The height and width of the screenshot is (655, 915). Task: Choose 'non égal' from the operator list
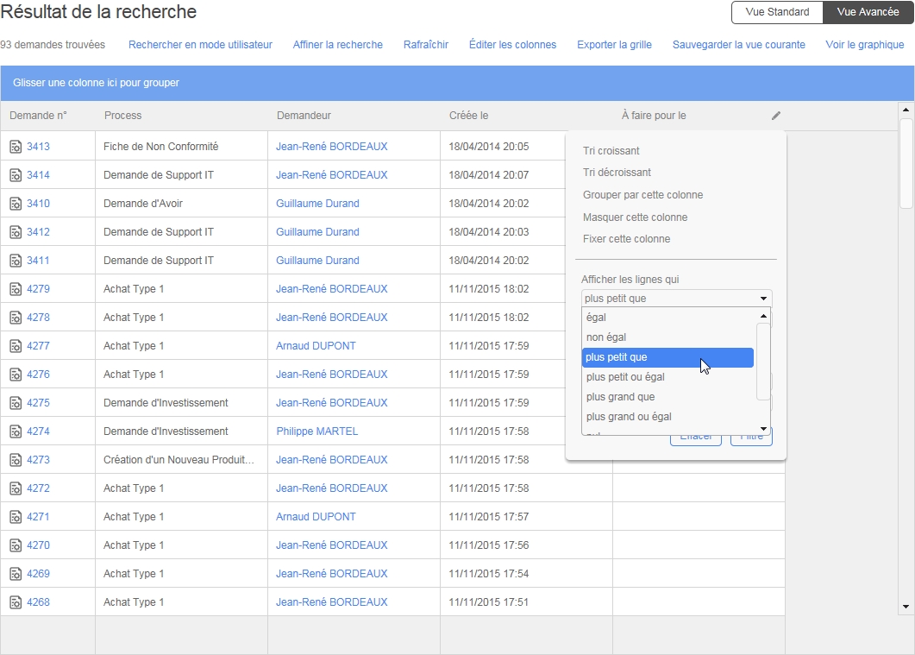pyautogui.click(x=606, y=337)
